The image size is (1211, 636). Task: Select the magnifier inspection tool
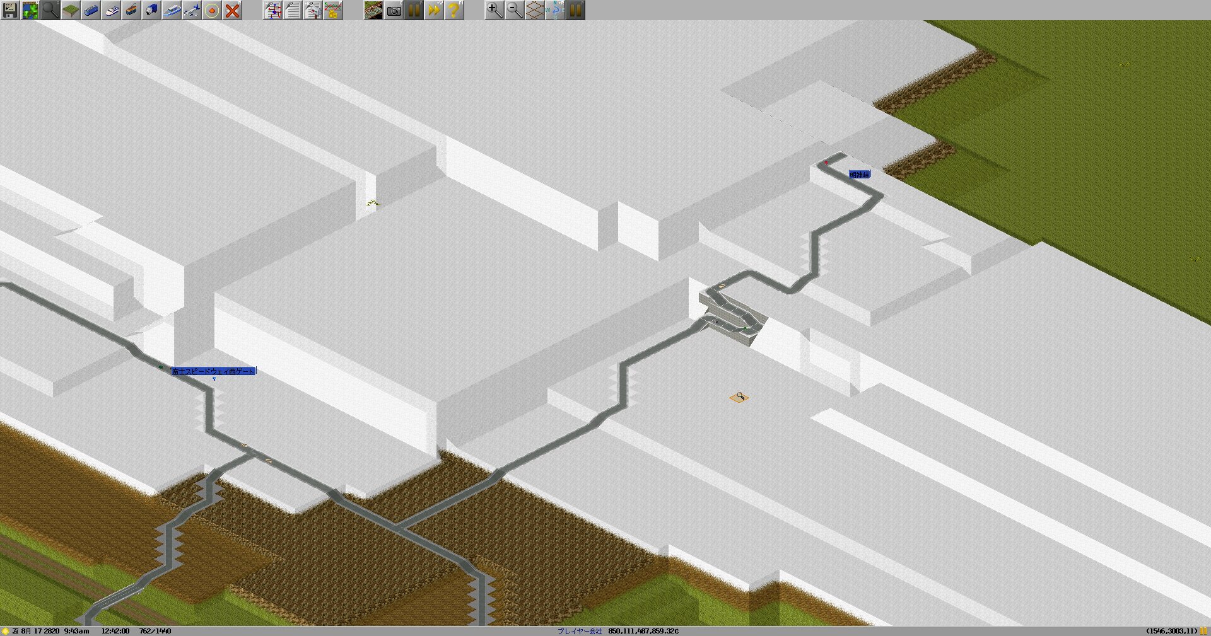[50, 10]
